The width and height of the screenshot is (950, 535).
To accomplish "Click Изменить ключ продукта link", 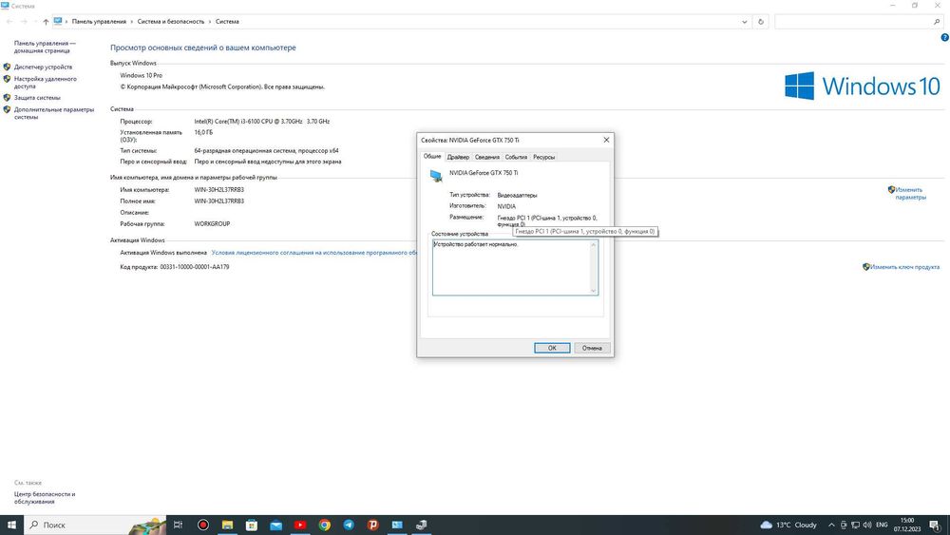I will click(904, 267).
